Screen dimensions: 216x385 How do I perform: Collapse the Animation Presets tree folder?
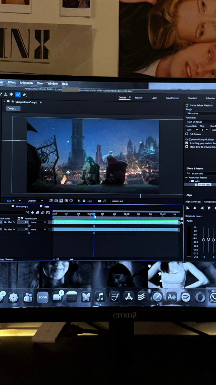pos(187,177)
